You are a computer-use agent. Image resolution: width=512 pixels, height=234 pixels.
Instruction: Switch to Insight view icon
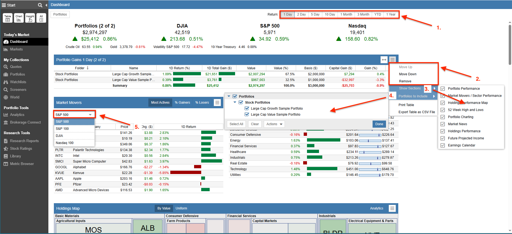(x=30, y=18)
